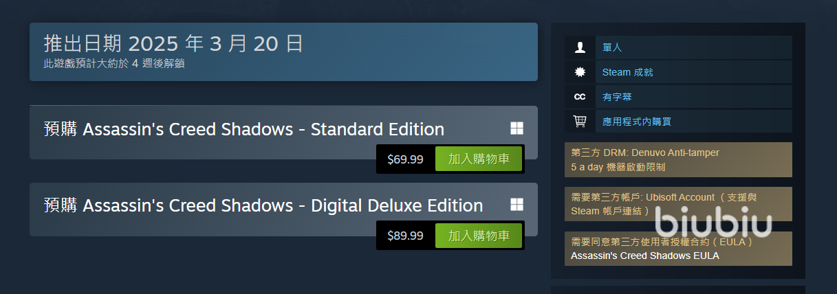This screenshot has width=837, height=294.
Task: Click the Windows icon on Standard Edition
Action: click(x=517, y=128)
